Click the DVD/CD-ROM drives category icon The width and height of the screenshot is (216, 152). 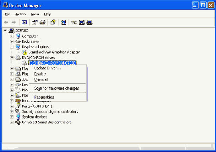point(18,57)
